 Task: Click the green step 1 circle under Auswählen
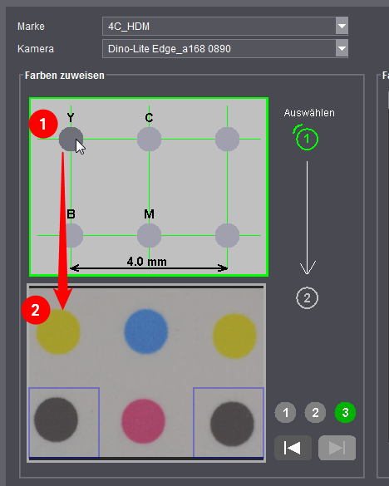tap(307, 138)
